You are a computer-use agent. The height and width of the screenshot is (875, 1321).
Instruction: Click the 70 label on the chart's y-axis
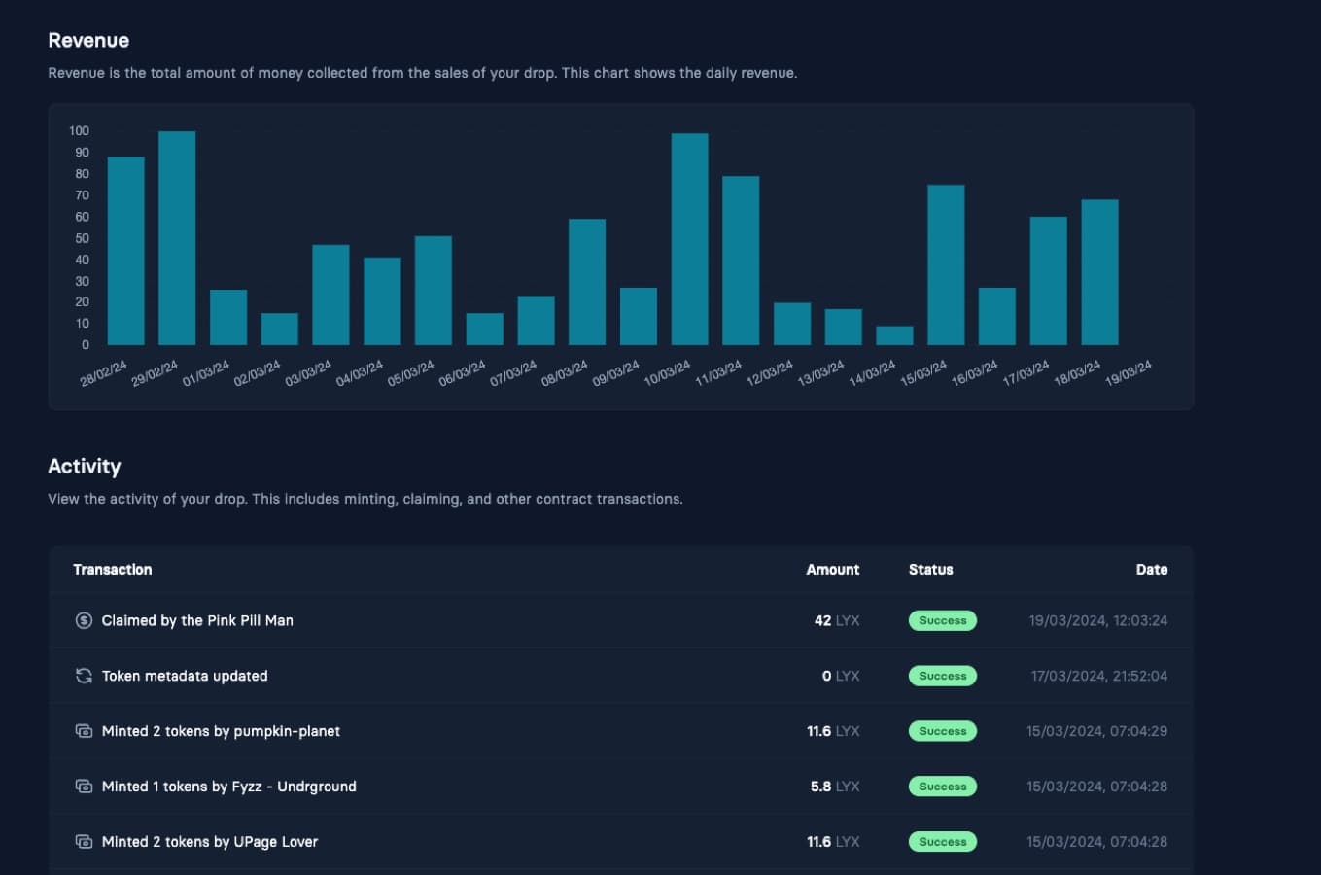[82, 195]
